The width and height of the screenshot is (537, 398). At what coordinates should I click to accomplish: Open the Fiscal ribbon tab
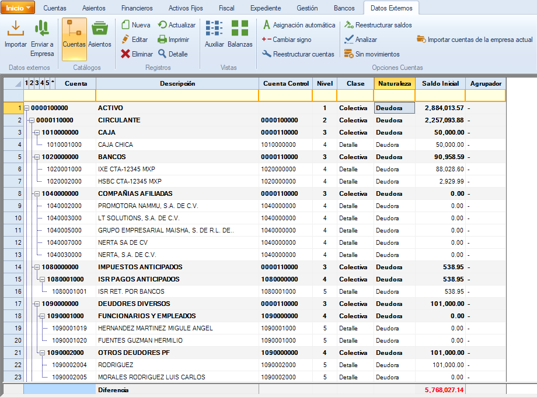(x=226, y=8)
